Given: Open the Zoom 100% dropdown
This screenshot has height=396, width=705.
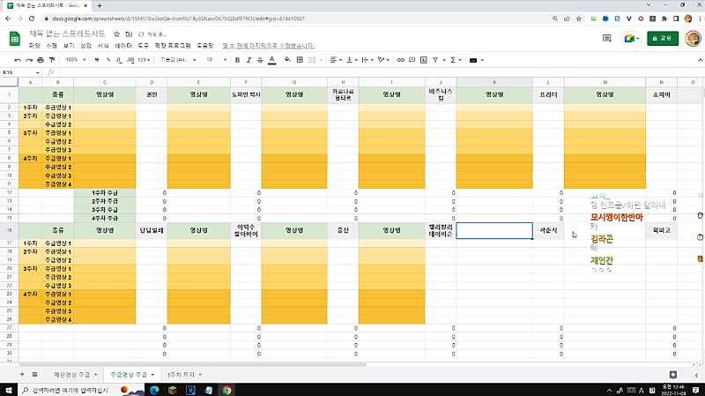Looking at the screenshot, I should (x=76, y=60).
